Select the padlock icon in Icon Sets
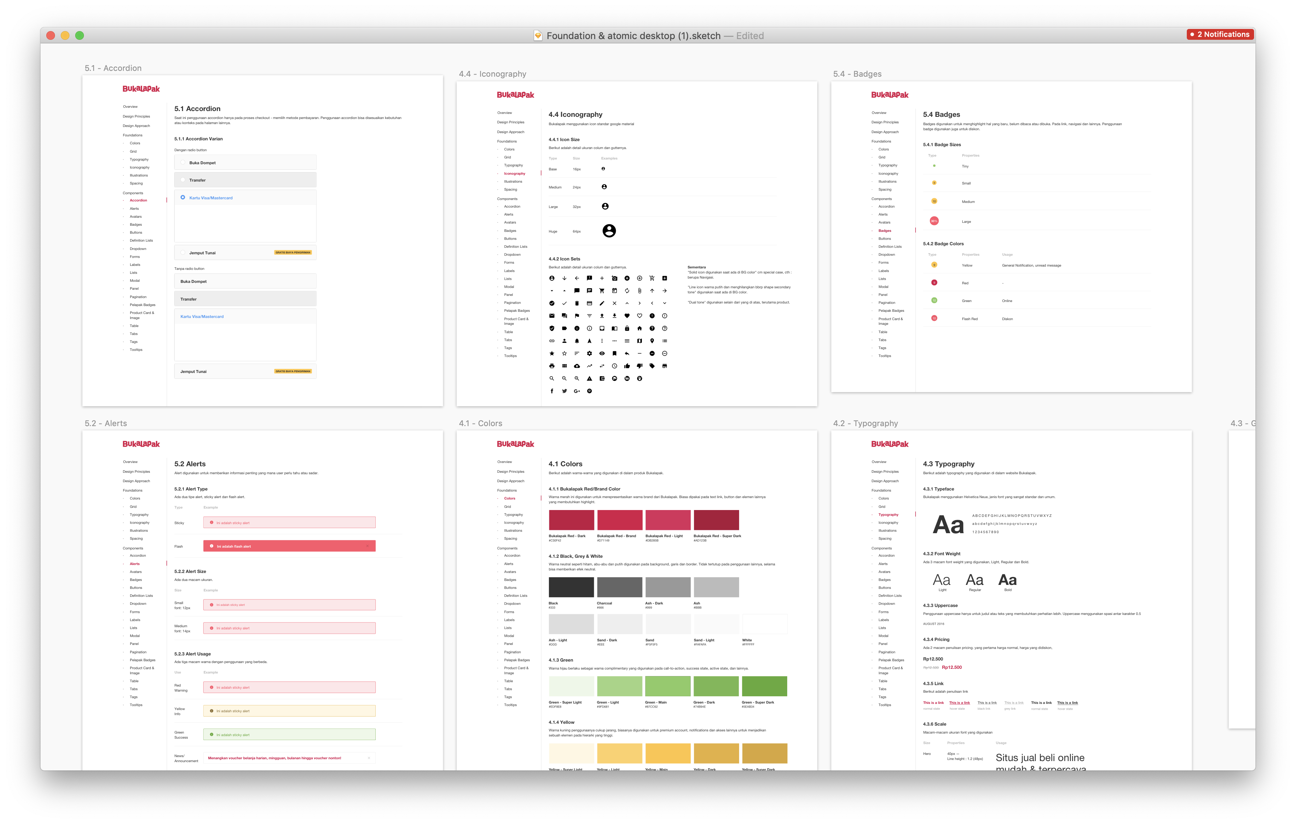1296x824 pixels. click(x=626, y=328)
